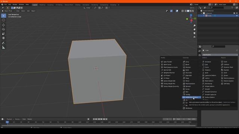Click the blue Z axis on navigation gizmo
This screenshot has width=239, height=134.
[x=191, y=15]
